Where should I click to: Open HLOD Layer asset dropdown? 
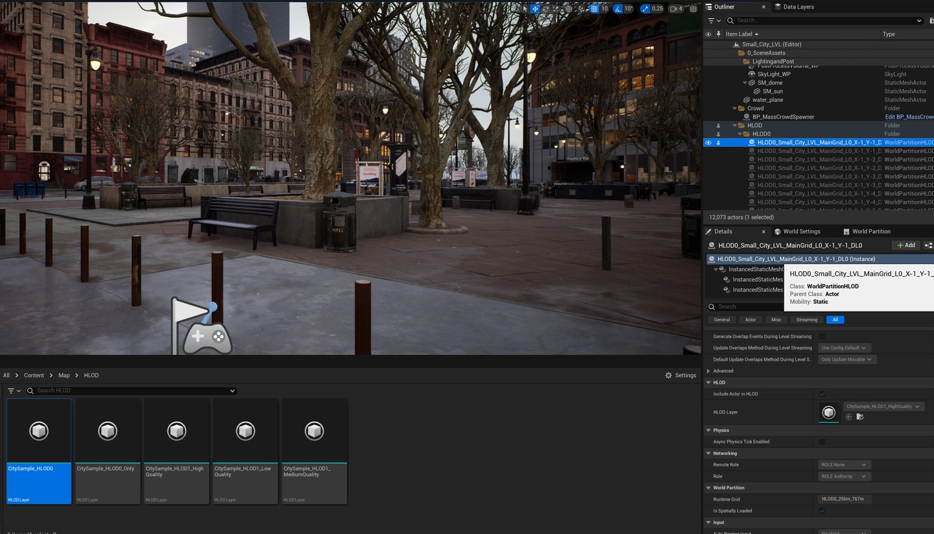pos(883,406)
